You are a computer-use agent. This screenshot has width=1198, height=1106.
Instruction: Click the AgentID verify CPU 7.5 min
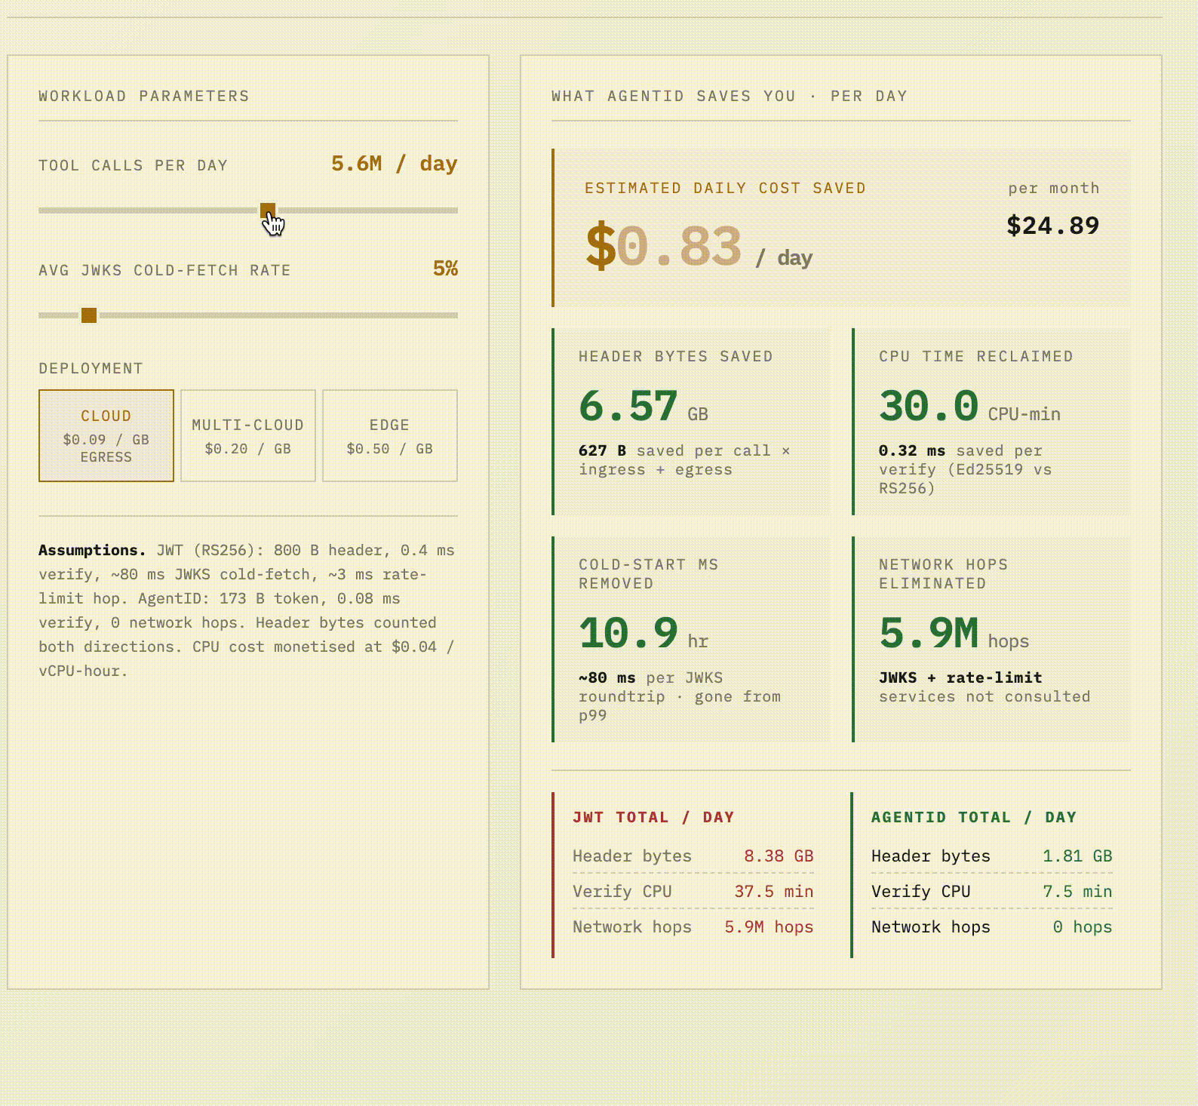1077,892
